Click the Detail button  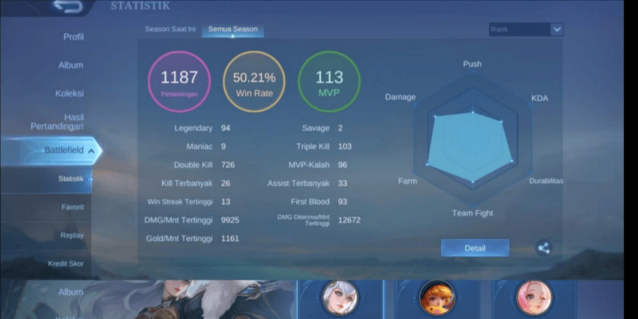[x=475, y=248]
